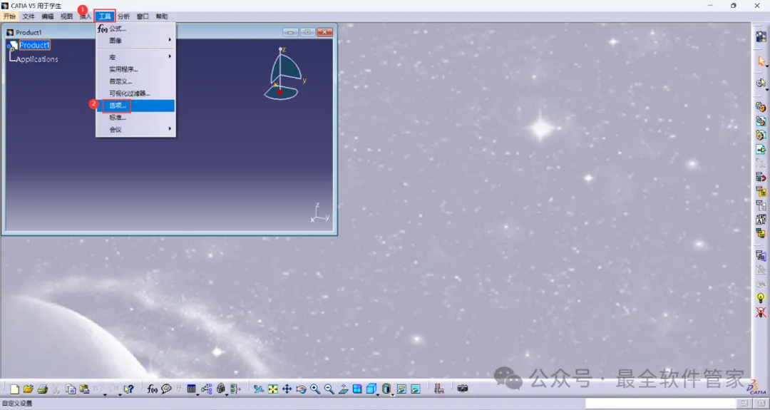Screen dimensions: 770x410
Task: Open the 视图 menu
Action: 66,16
